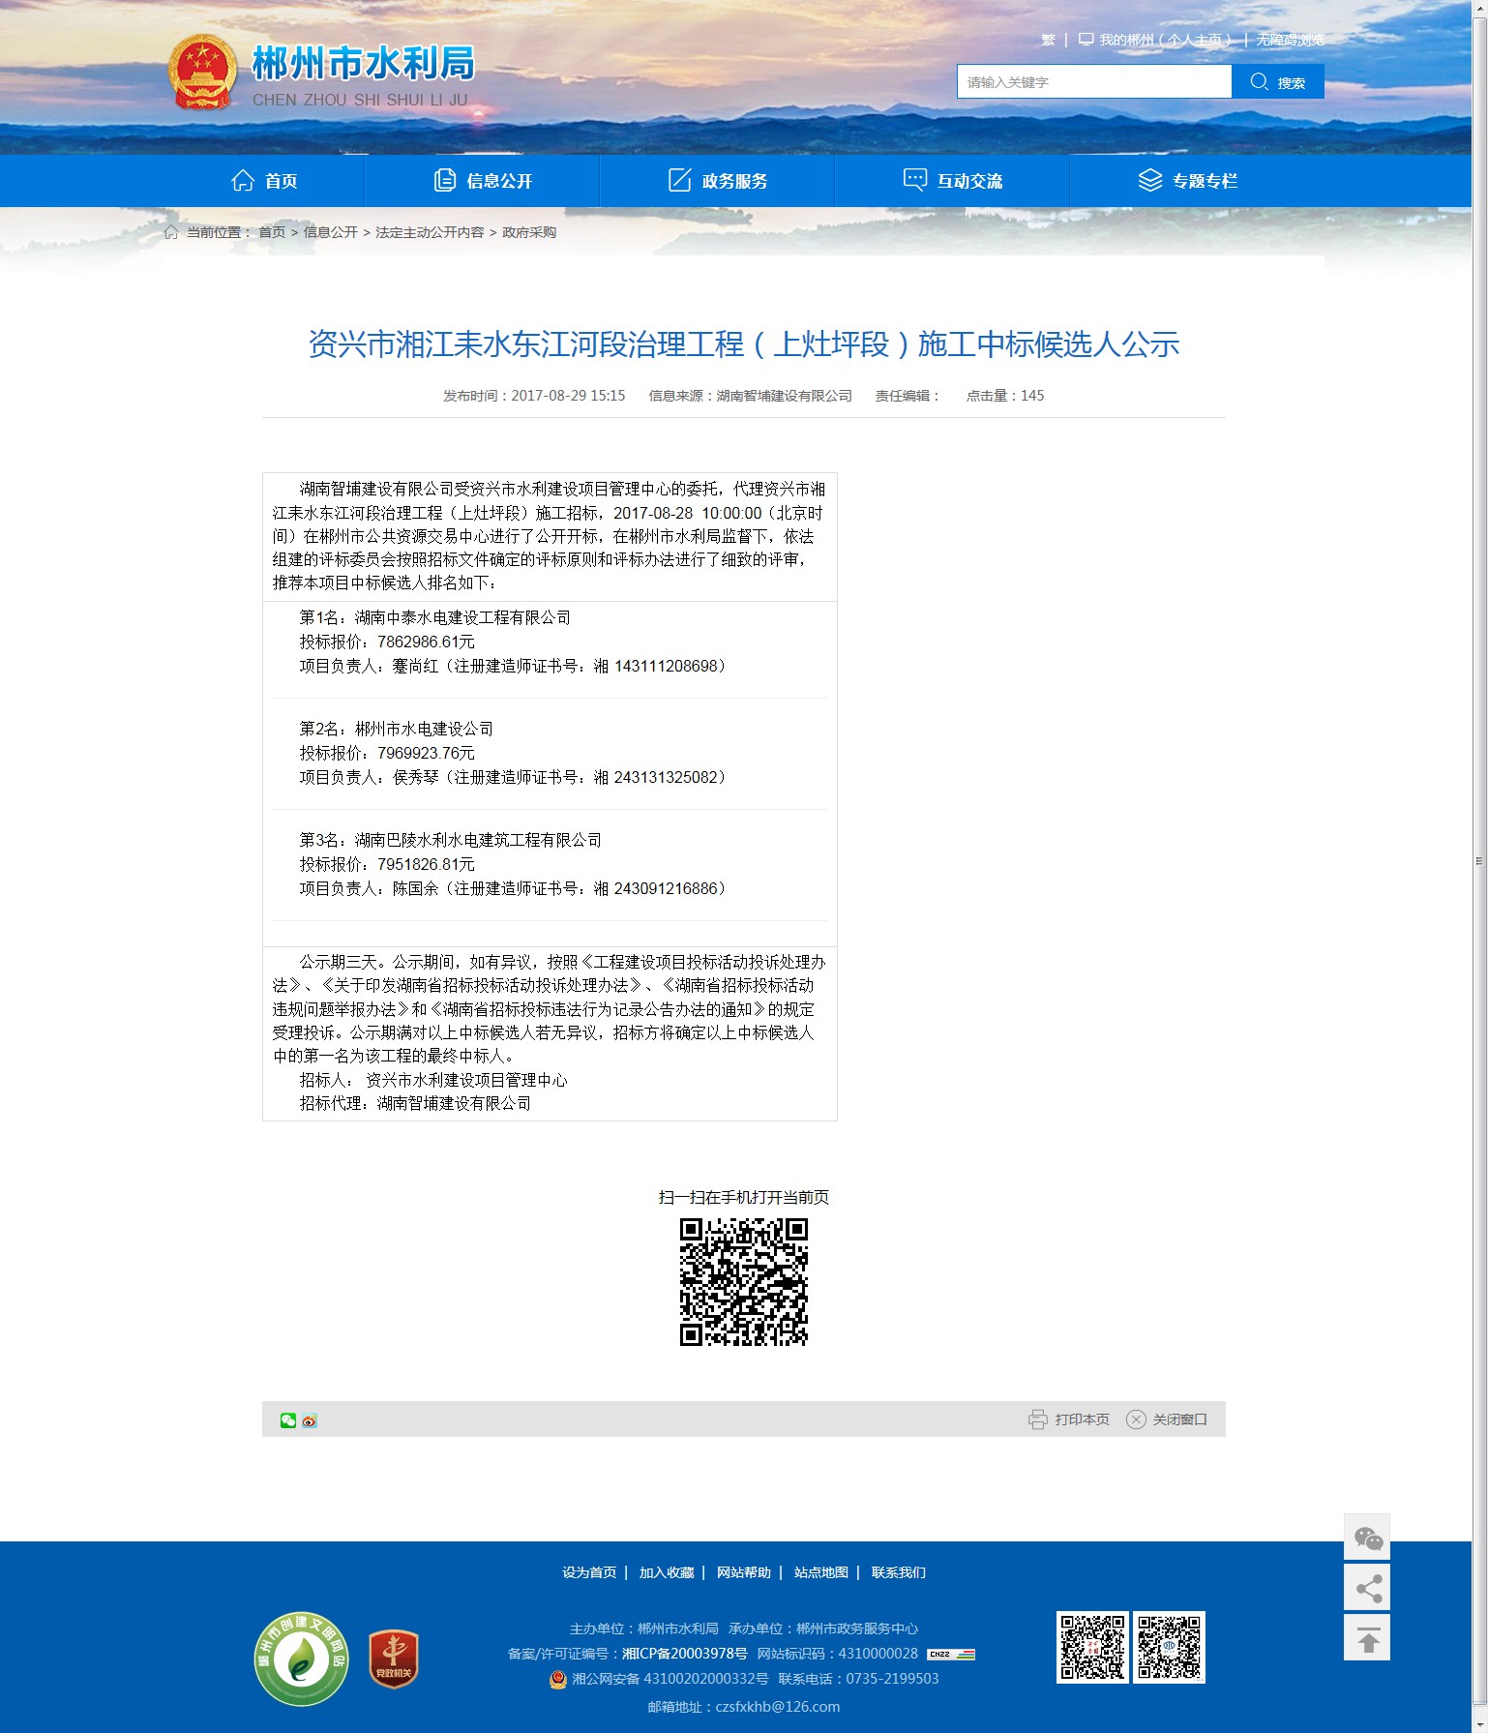Click 联系我们 footer link

pos(899,1572)
